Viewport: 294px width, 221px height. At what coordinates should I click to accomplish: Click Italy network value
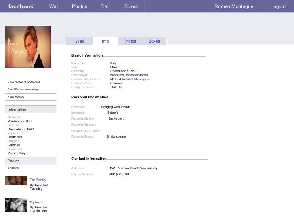click(113, 63)
